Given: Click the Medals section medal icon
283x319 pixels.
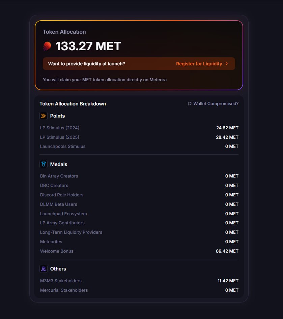Looking at the screenshot, I should (44, 164).
